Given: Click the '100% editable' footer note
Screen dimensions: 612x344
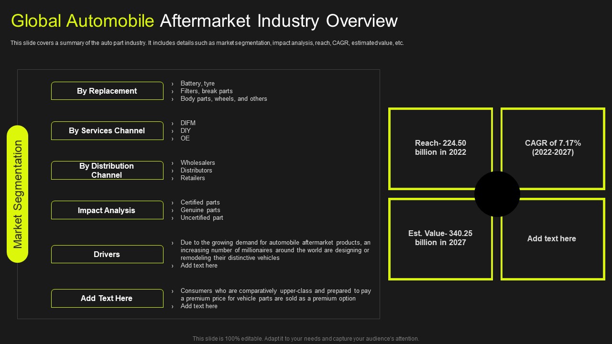Looking at the screenshot, I should click(x=306, y=339).
